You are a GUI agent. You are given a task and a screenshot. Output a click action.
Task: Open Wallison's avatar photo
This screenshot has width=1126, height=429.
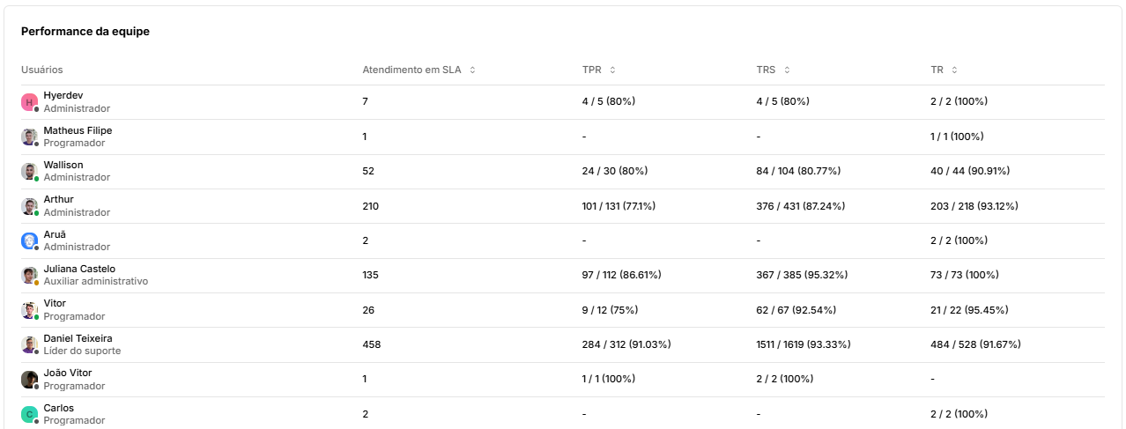point(29,172)
